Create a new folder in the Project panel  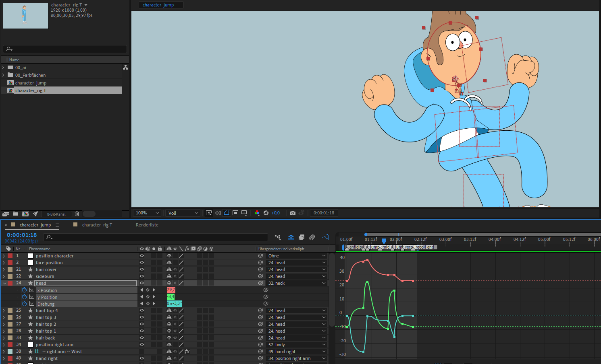click(15, 214)
